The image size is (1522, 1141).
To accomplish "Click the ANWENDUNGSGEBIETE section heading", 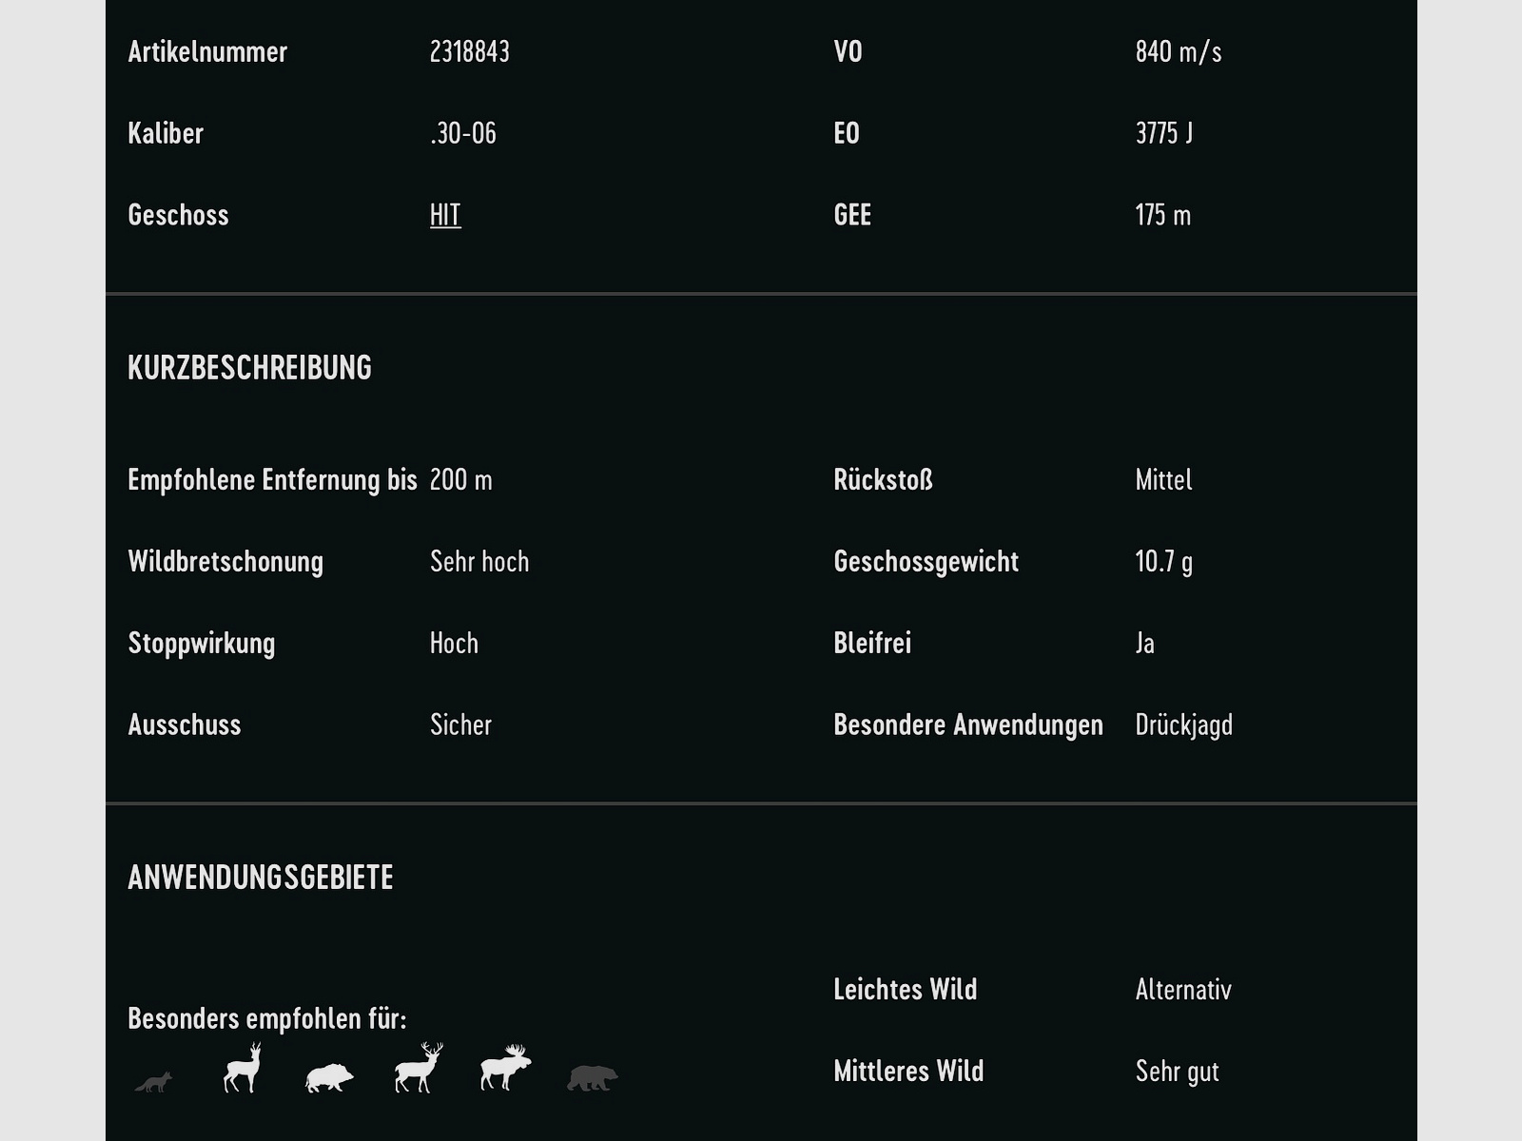I will (261, 878).
